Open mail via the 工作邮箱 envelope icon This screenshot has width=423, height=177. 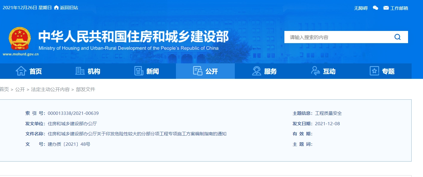(386, 7)
